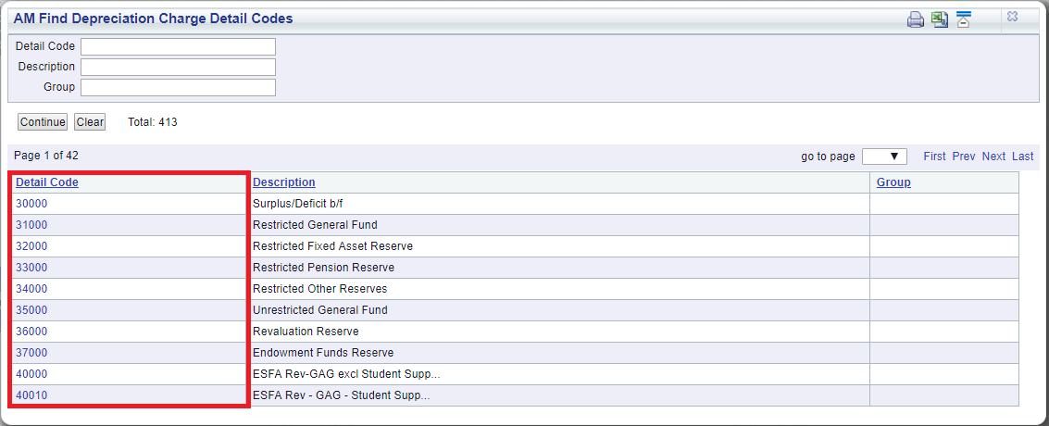Select detail code 30000
The width and height of the screenshot is (1049, 426).
tap(31, 204)
